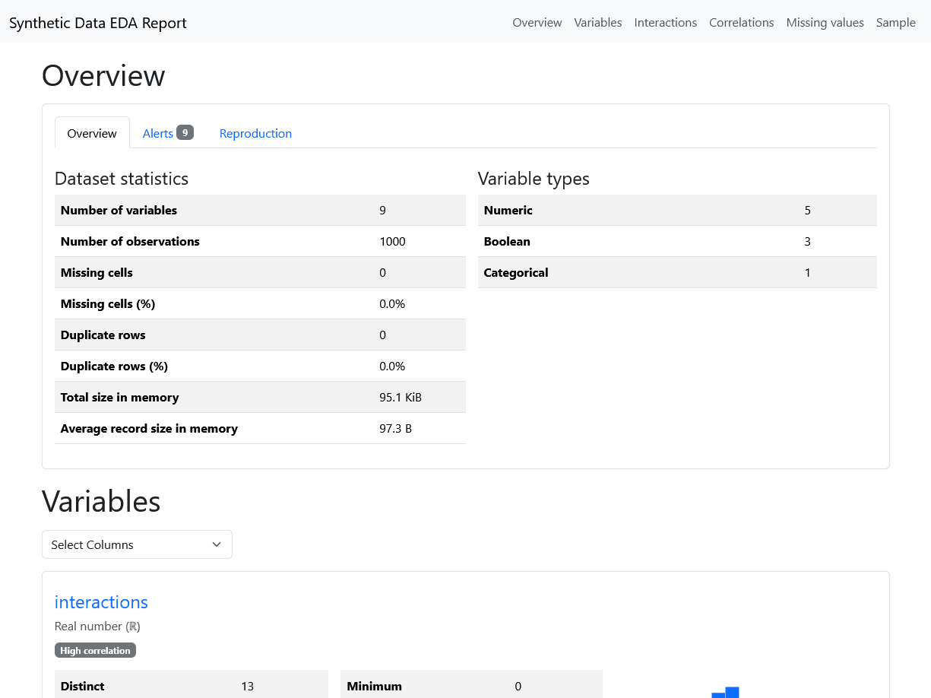Select Missing values in the navbar
The height and width of the screenshot is (698, 931).
click(x=825, y=23)
